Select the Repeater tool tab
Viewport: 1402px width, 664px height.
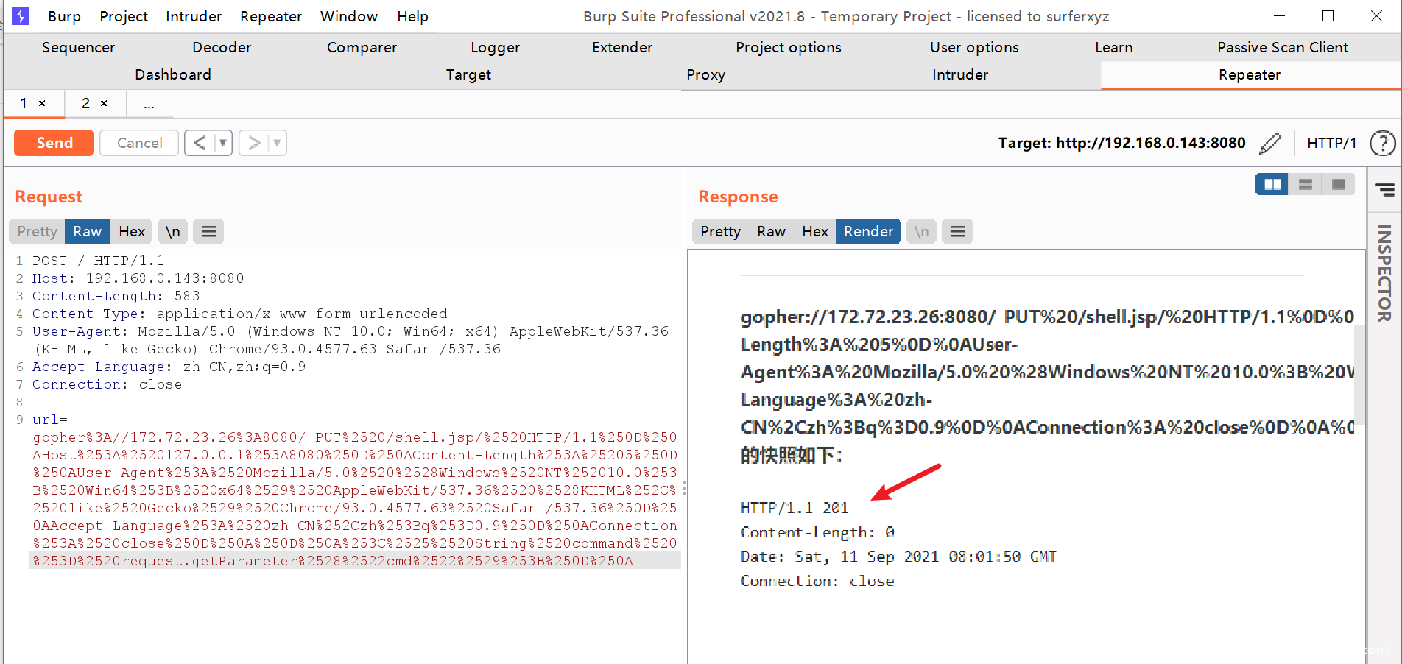(x=1249, y=74)
